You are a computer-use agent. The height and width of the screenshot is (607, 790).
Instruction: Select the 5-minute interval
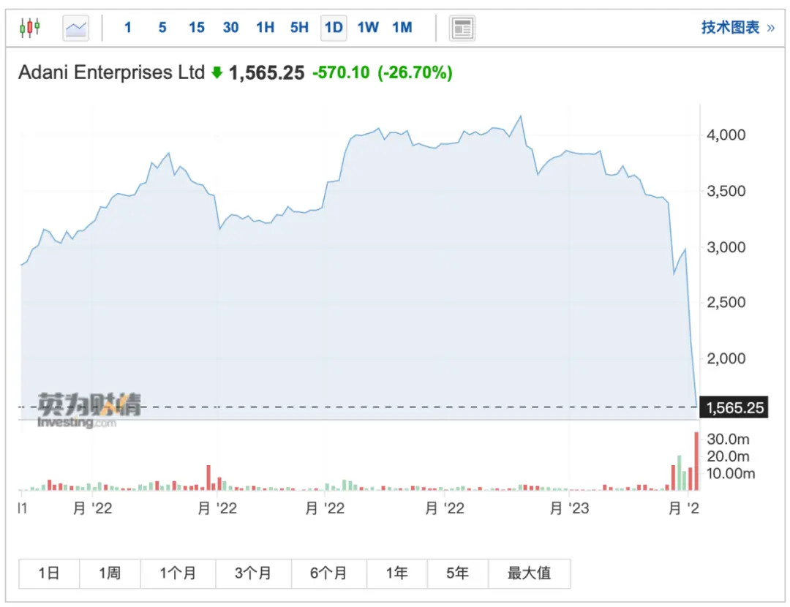162,27
